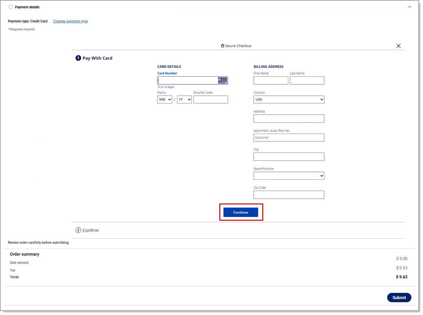Close the Secure Checkout panel with X

[398, 46]
